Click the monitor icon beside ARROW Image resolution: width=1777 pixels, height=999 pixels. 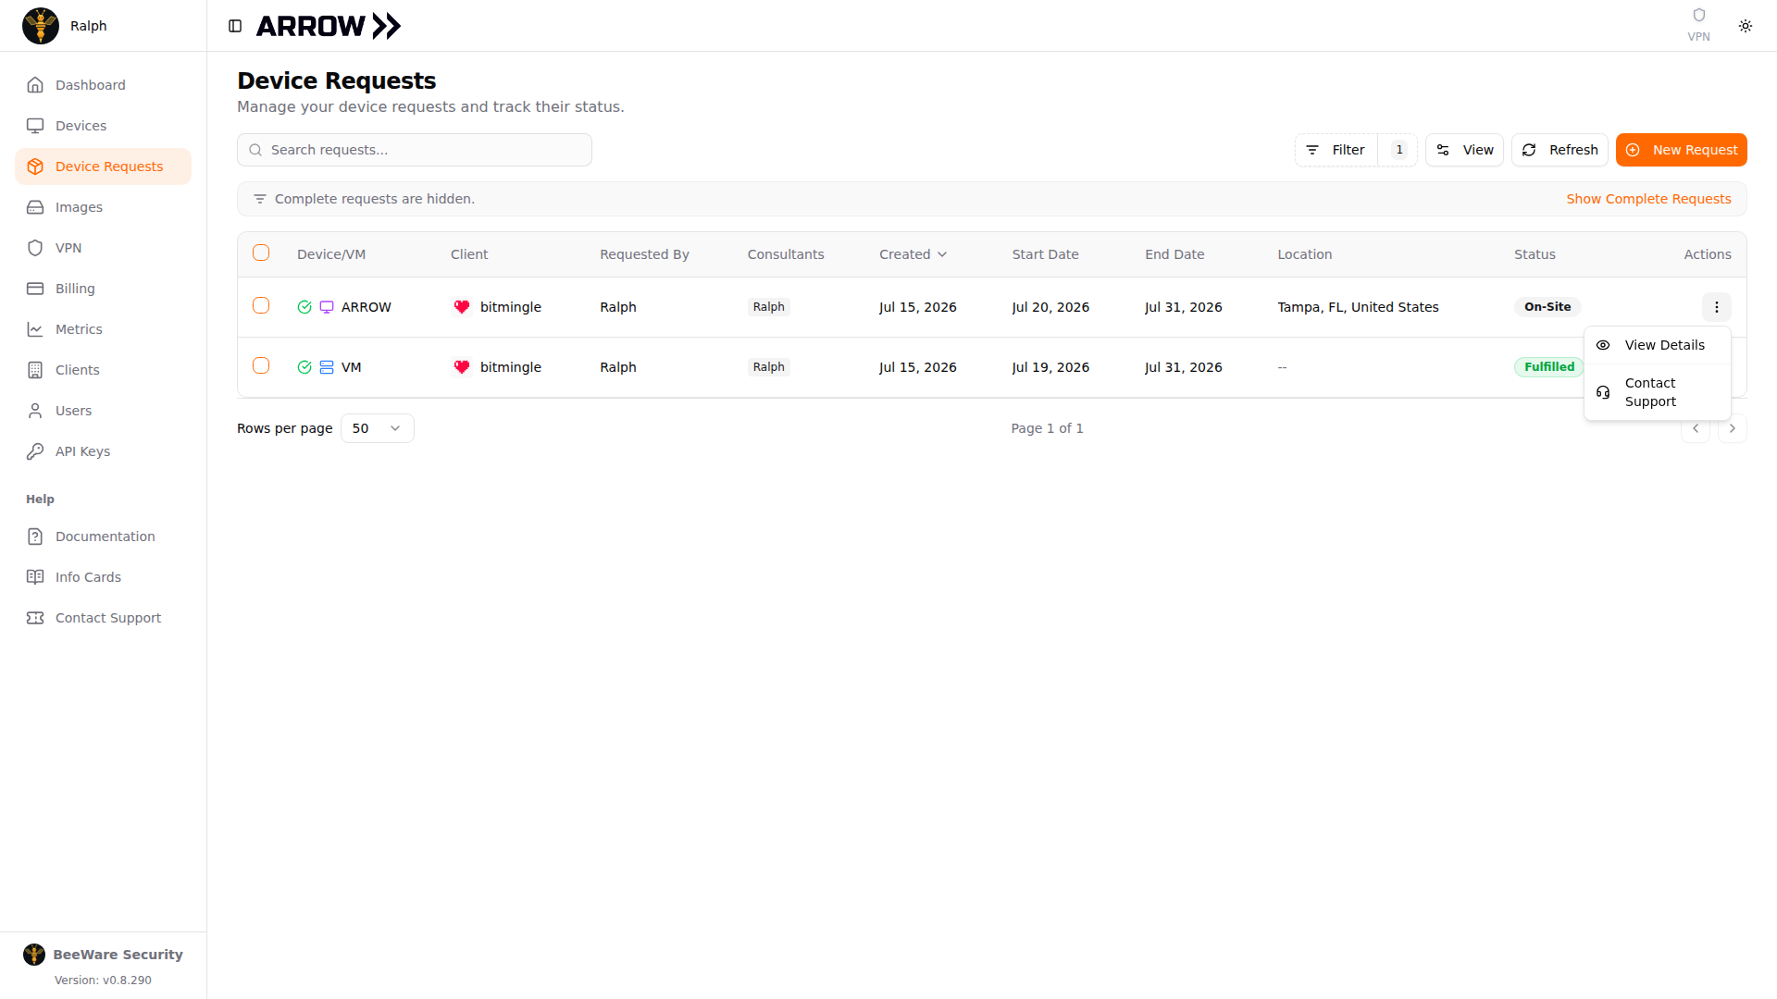(x=327, y=307)
